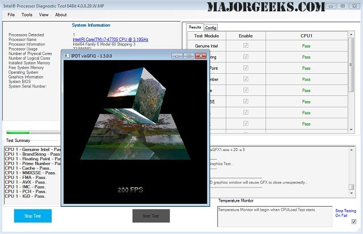Click the results table scrollbar thumb
This screenshot has width=363, height=234.
pyautogui.click(x=351, y=65)
